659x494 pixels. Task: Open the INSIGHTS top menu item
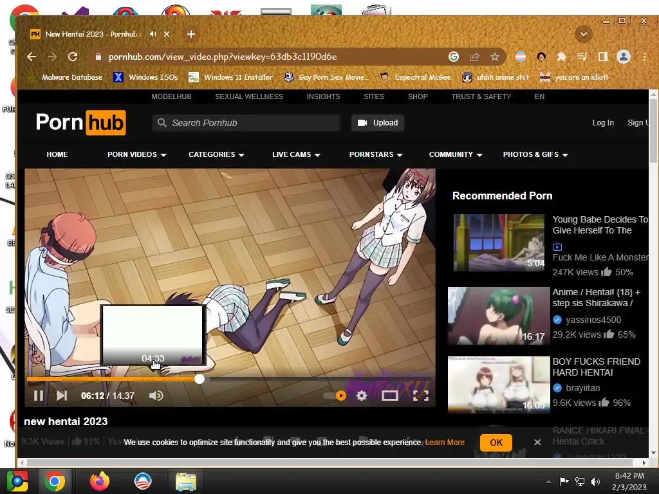tap(323, 96)
